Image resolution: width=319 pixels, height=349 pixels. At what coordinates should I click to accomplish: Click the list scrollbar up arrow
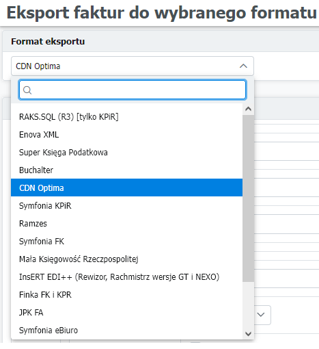248,109
